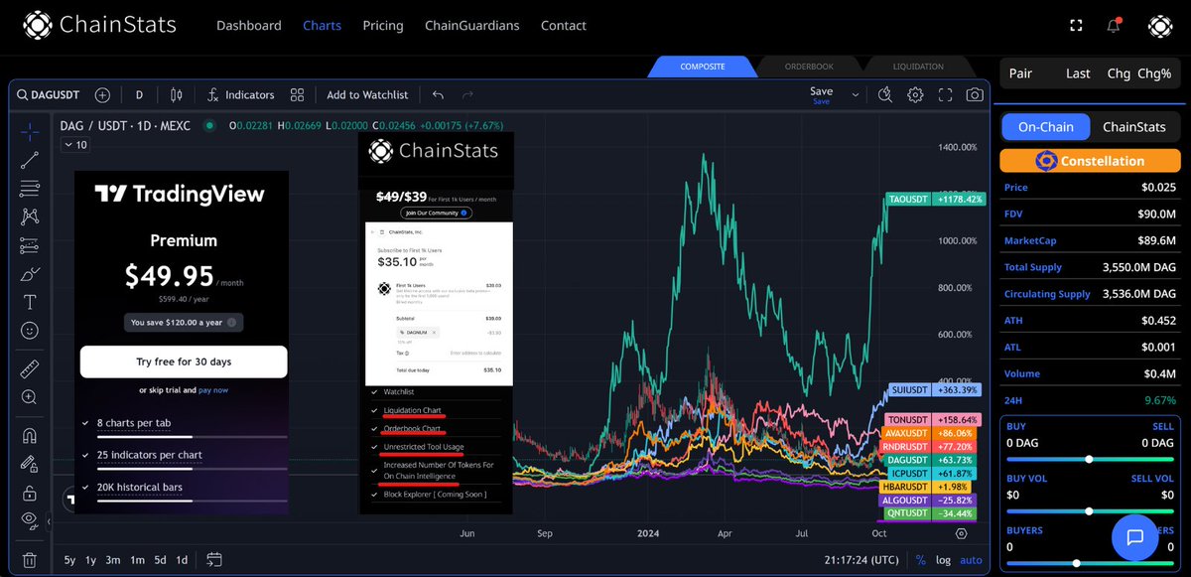Click the pay now link
Viewport: 1191px width, 577px height.
(213, 390)
